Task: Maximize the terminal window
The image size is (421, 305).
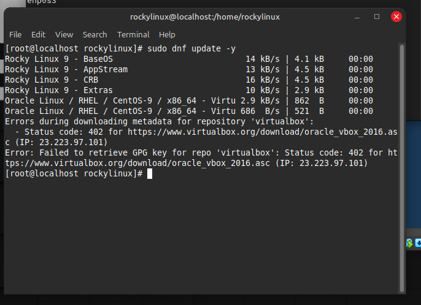Action: [377, 17]
